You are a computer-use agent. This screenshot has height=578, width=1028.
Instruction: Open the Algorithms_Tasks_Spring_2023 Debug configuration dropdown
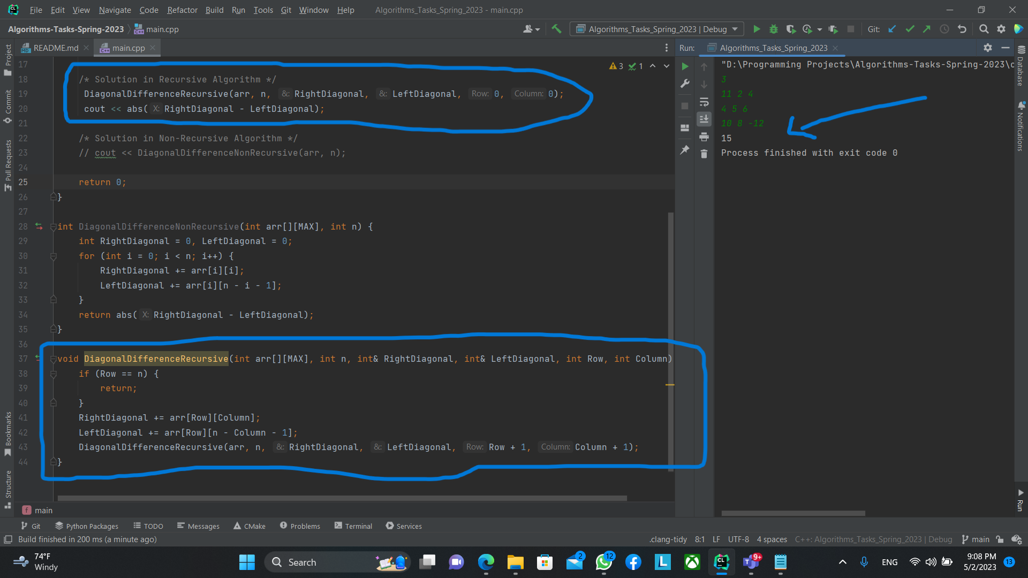(656, 29)
